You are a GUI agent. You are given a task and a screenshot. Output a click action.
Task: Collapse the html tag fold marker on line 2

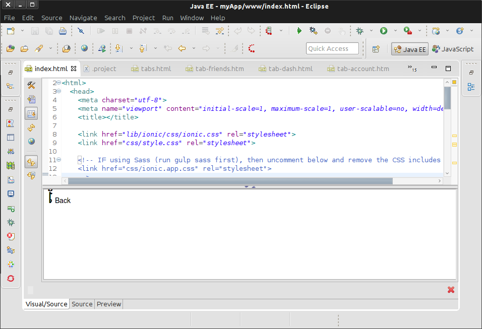coord(58,83)
